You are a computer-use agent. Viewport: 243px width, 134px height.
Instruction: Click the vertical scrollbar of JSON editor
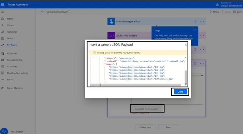coord(186,77)
